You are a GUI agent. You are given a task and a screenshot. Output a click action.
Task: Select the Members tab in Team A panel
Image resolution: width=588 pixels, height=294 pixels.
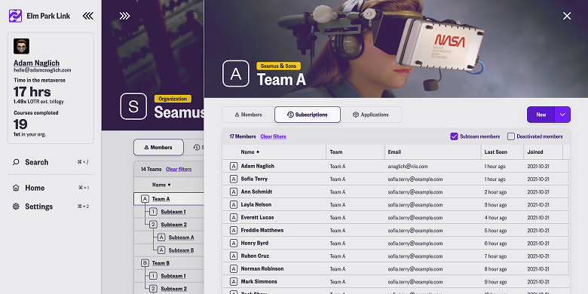coord(248,115)
